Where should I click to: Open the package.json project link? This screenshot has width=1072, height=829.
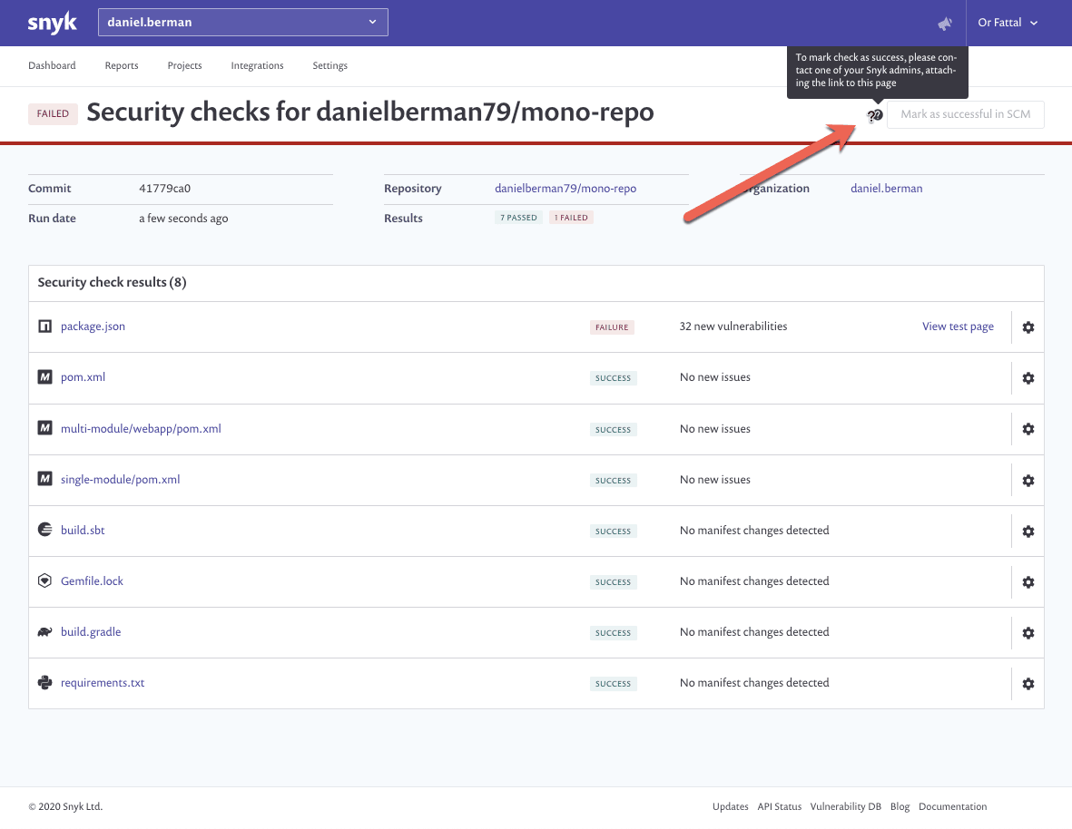93,327
